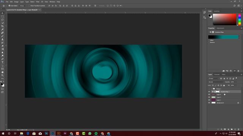The height and width of the screenshot is (136, 243).
Task: Open the Color panel flyout menu
Action: 241,11
